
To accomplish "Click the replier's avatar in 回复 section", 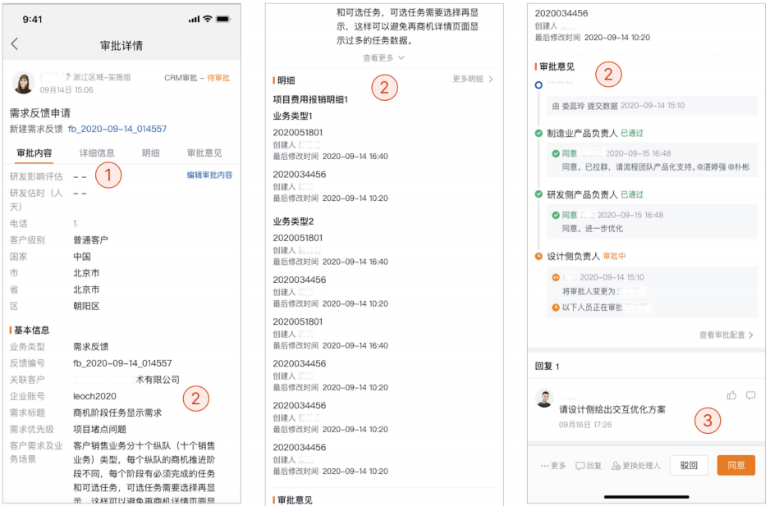I will (544, 399).
